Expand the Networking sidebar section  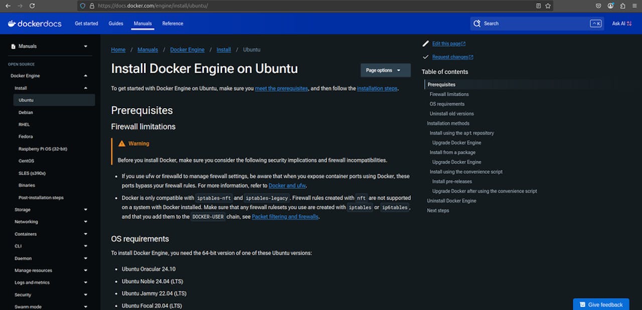click(86, 222)
